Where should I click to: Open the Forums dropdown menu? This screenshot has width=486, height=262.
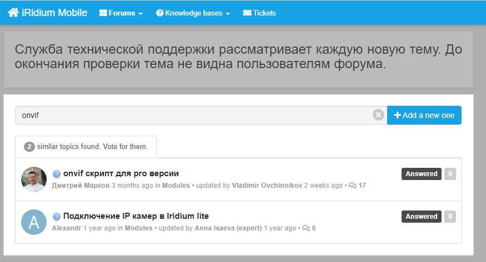(x=121, y=13)
